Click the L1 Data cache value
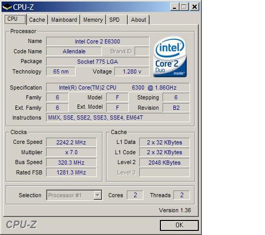 (x=165, y=142)
